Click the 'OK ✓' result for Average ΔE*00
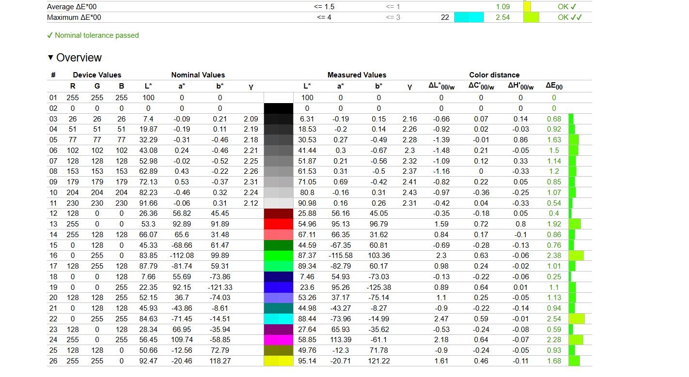The width and height of the screenshot is (689, 377). (x=567, y=7)
